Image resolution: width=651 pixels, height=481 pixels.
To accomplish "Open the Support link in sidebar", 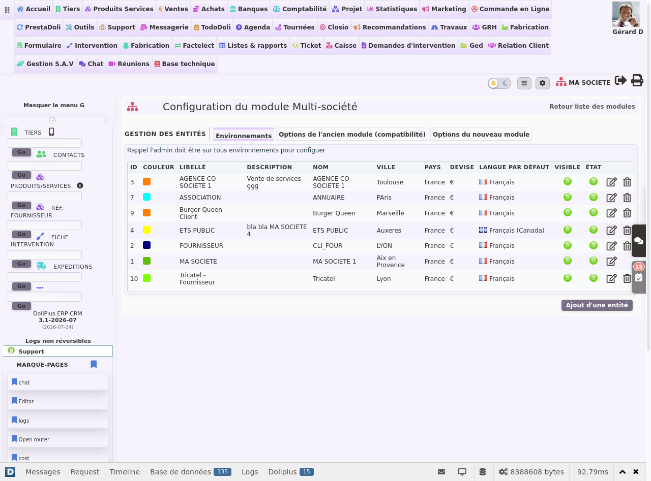I will (57, 351).
